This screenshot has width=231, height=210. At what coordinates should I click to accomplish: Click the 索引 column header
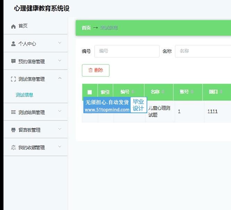(105, 92)
